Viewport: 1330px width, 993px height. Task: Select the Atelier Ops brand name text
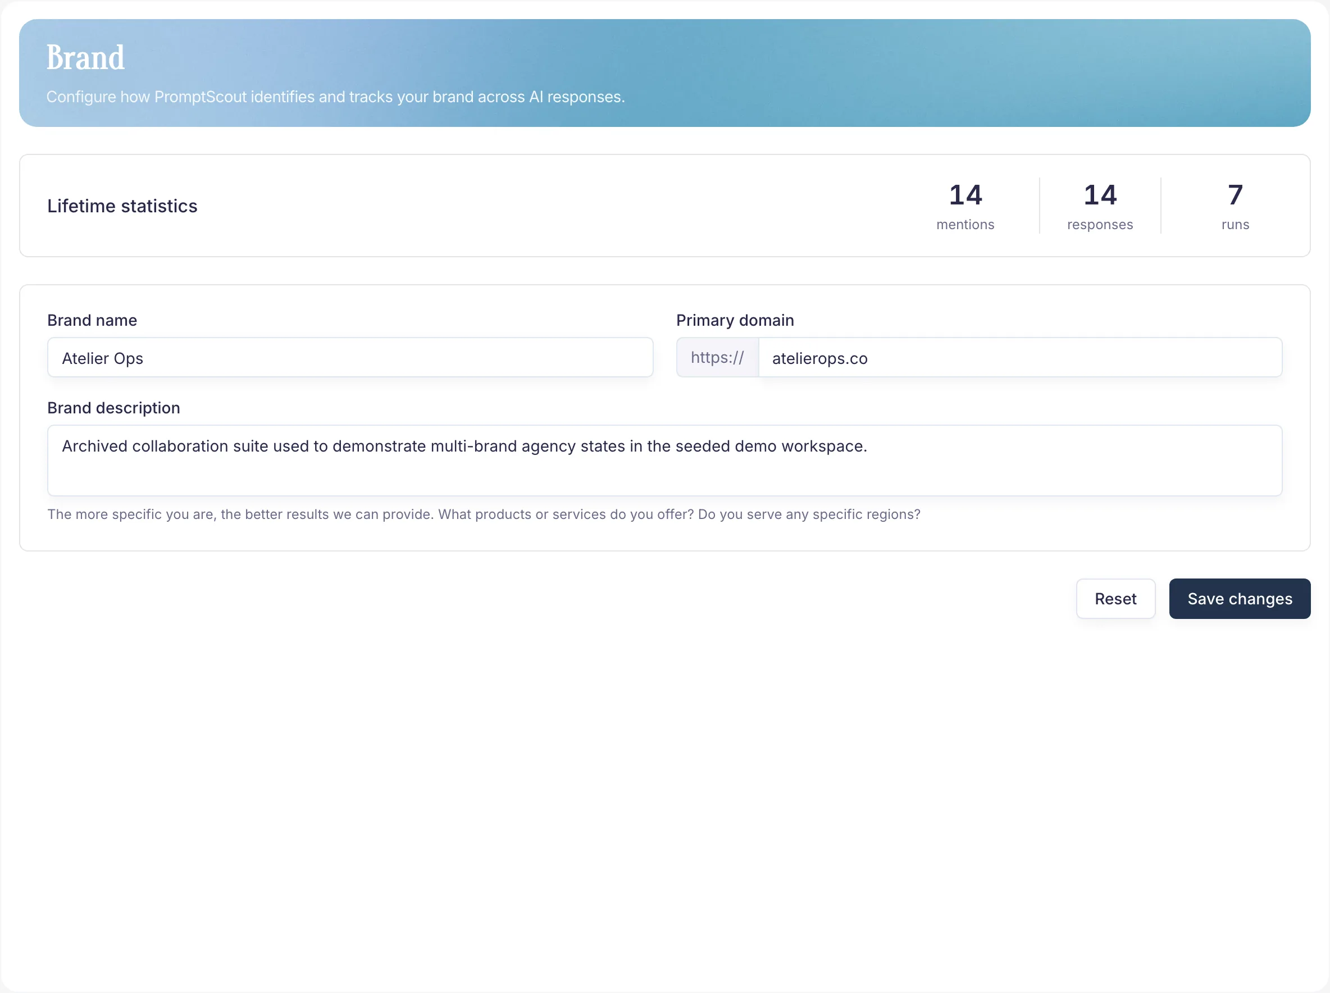click(103, 358)
